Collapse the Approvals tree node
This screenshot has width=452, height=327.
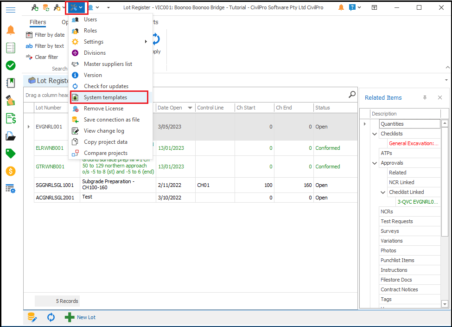pyautogui.click(x=375, y=163)
